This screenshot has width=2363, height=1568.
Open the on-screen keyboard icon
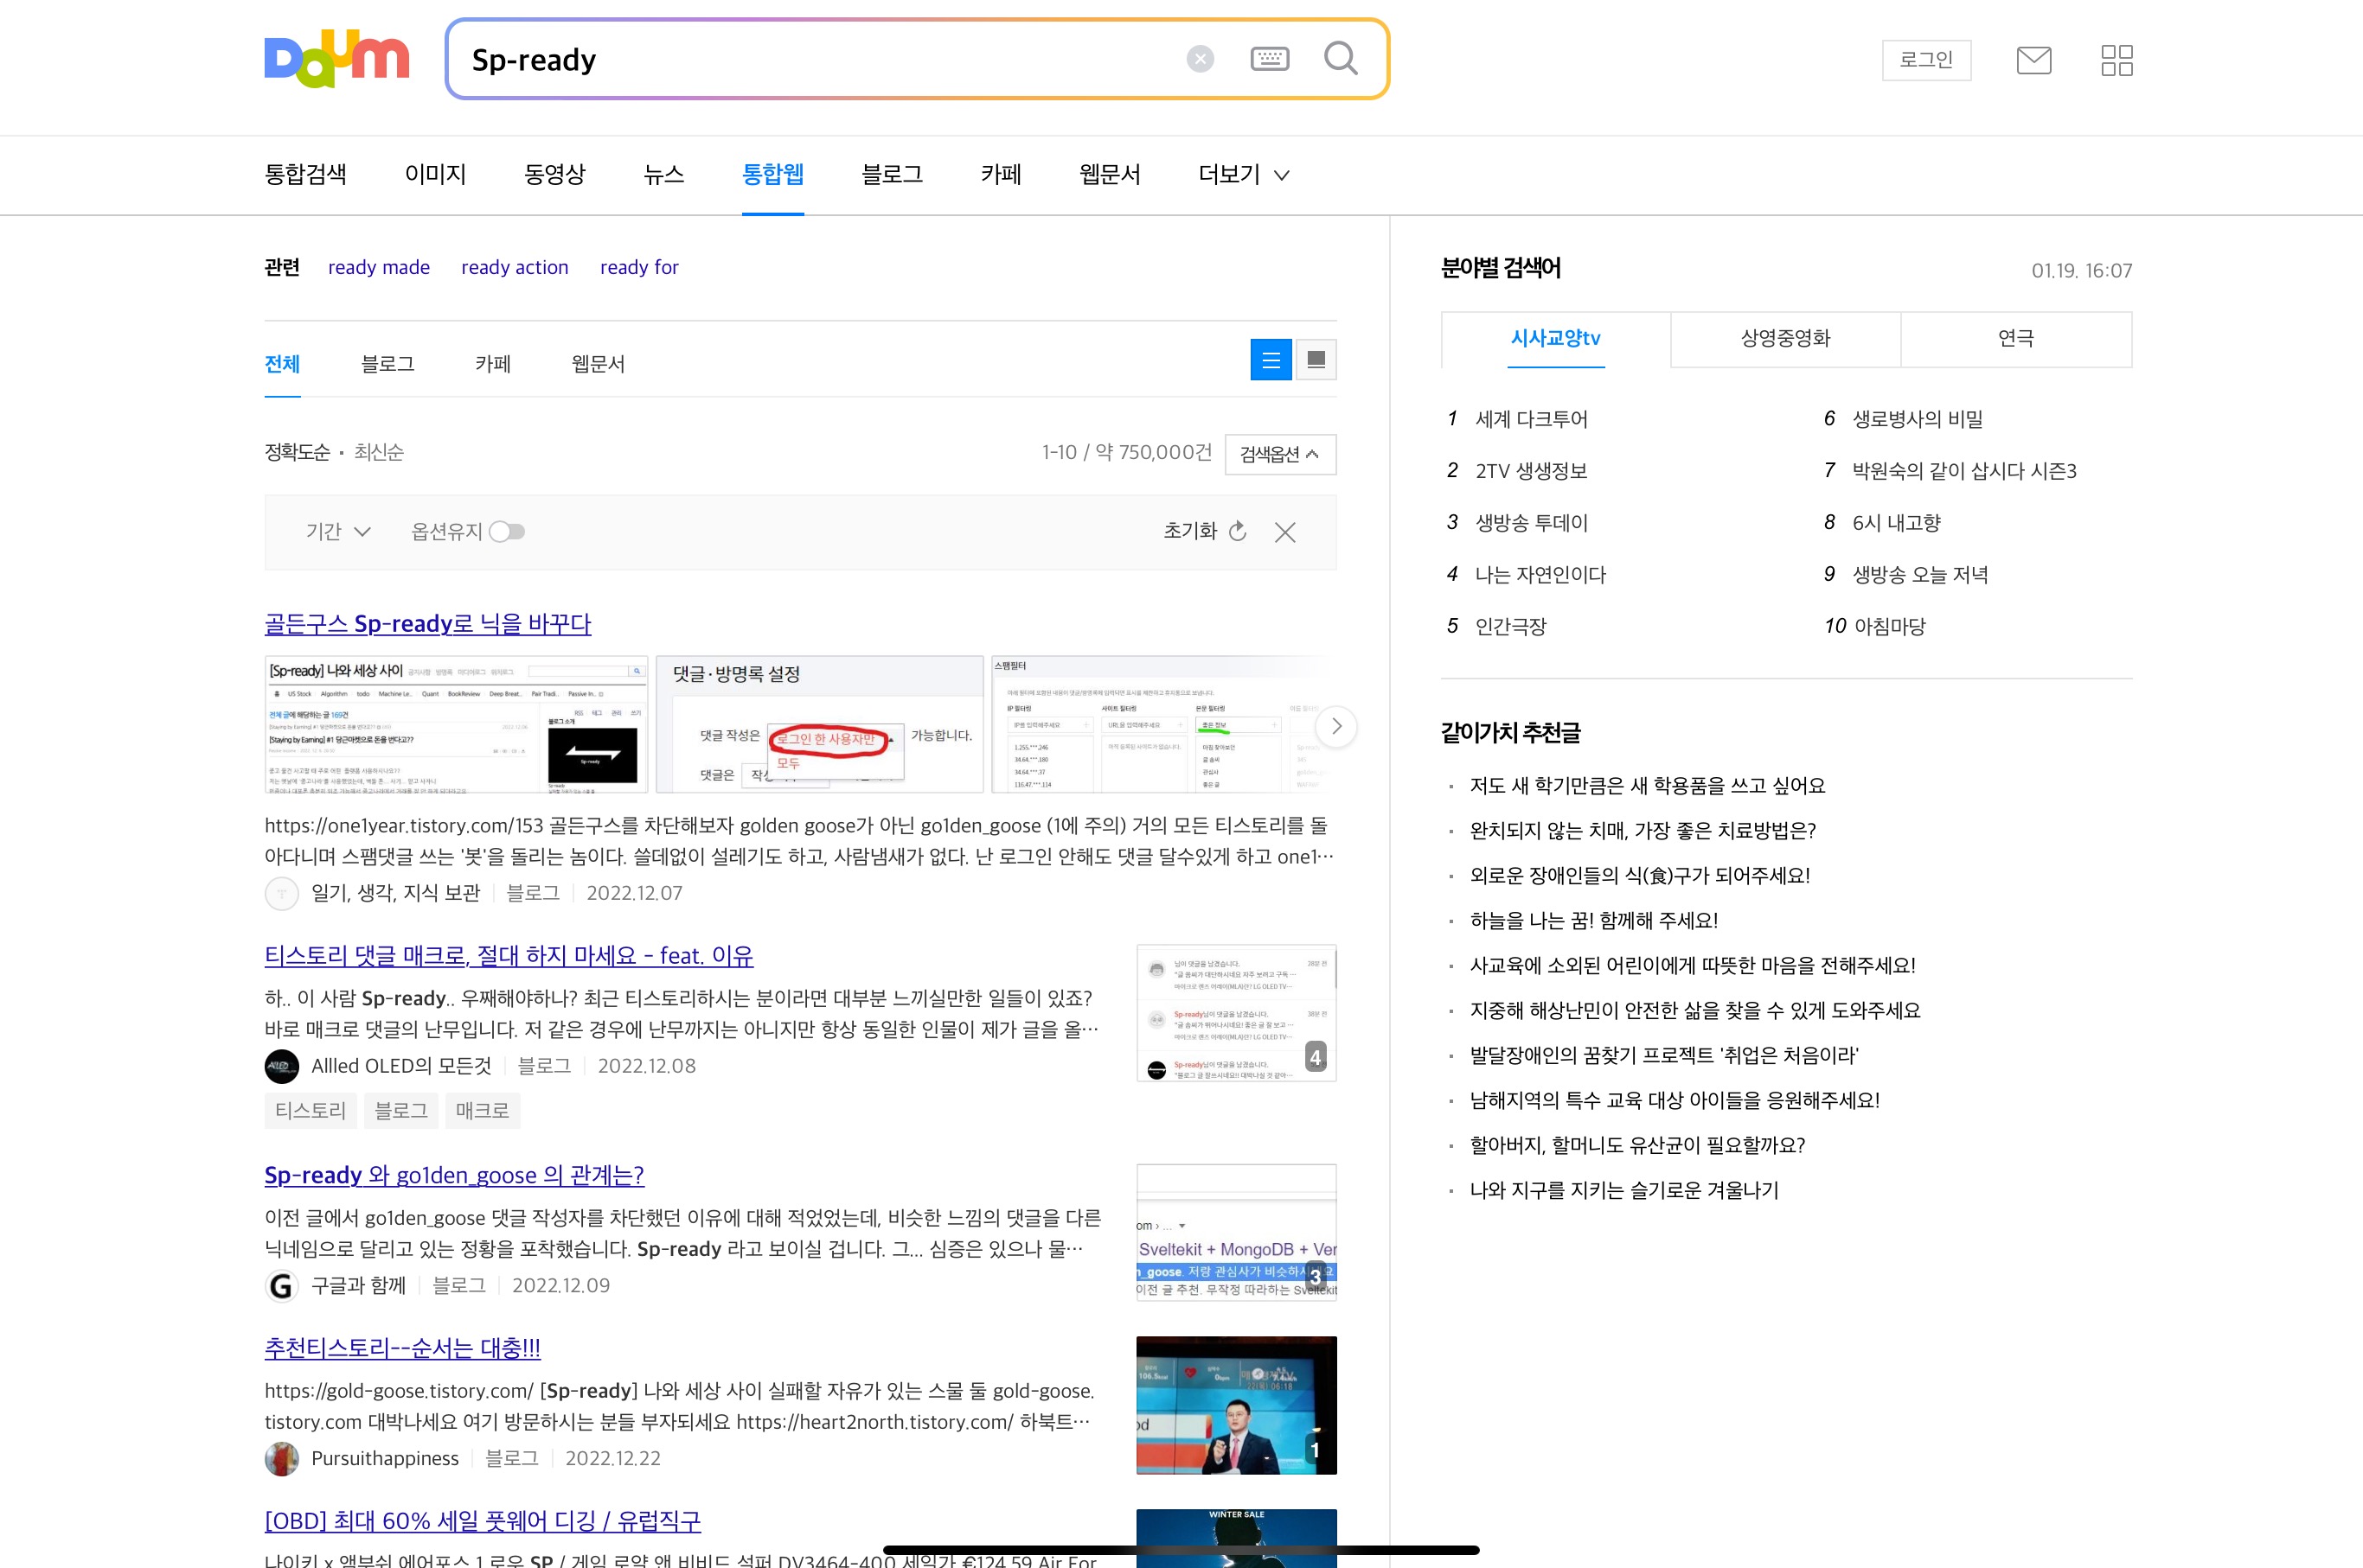(1270, 59)
